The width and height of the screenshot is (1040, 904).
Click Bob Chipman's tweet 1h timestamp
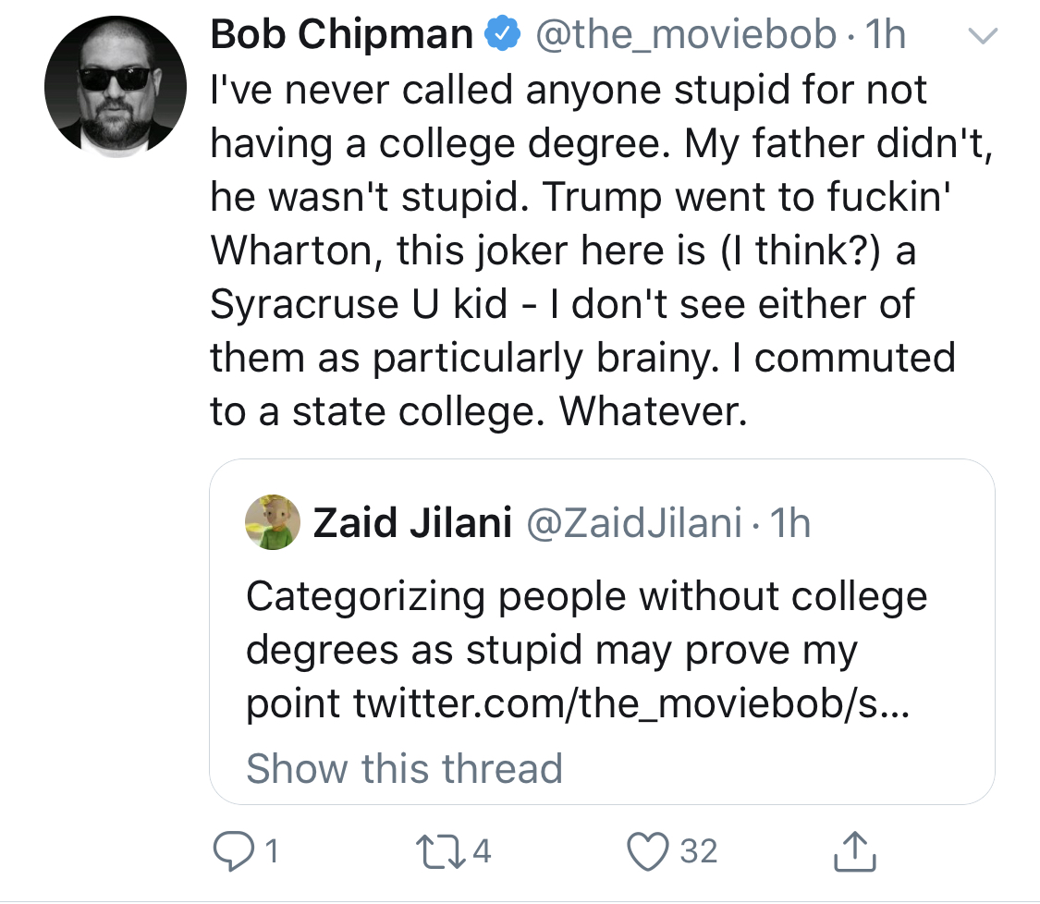pyautogui.click(x=886, y=34)
